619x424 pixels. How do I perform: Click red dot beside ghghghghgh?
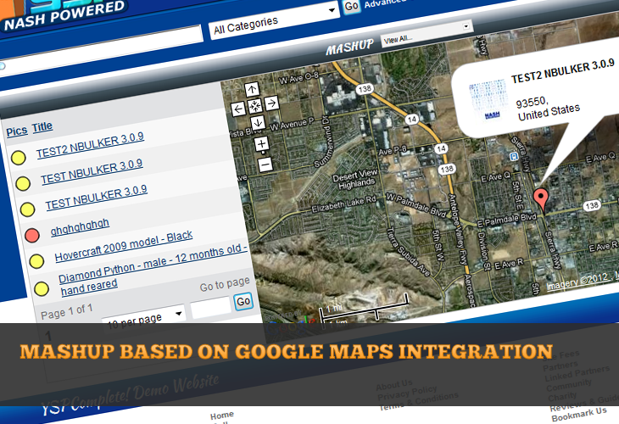point(32,235)
